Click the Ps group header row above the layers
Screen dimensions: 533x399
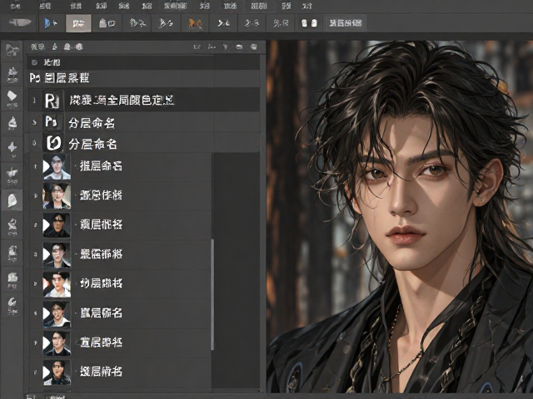[144, 78]
